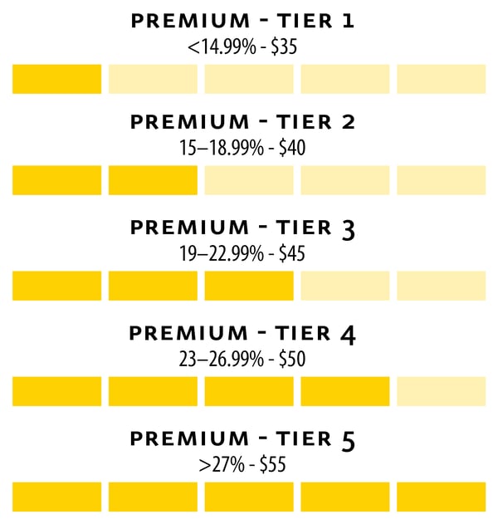Select the "15–18.99% - $40" rate text

pos(242,149)
